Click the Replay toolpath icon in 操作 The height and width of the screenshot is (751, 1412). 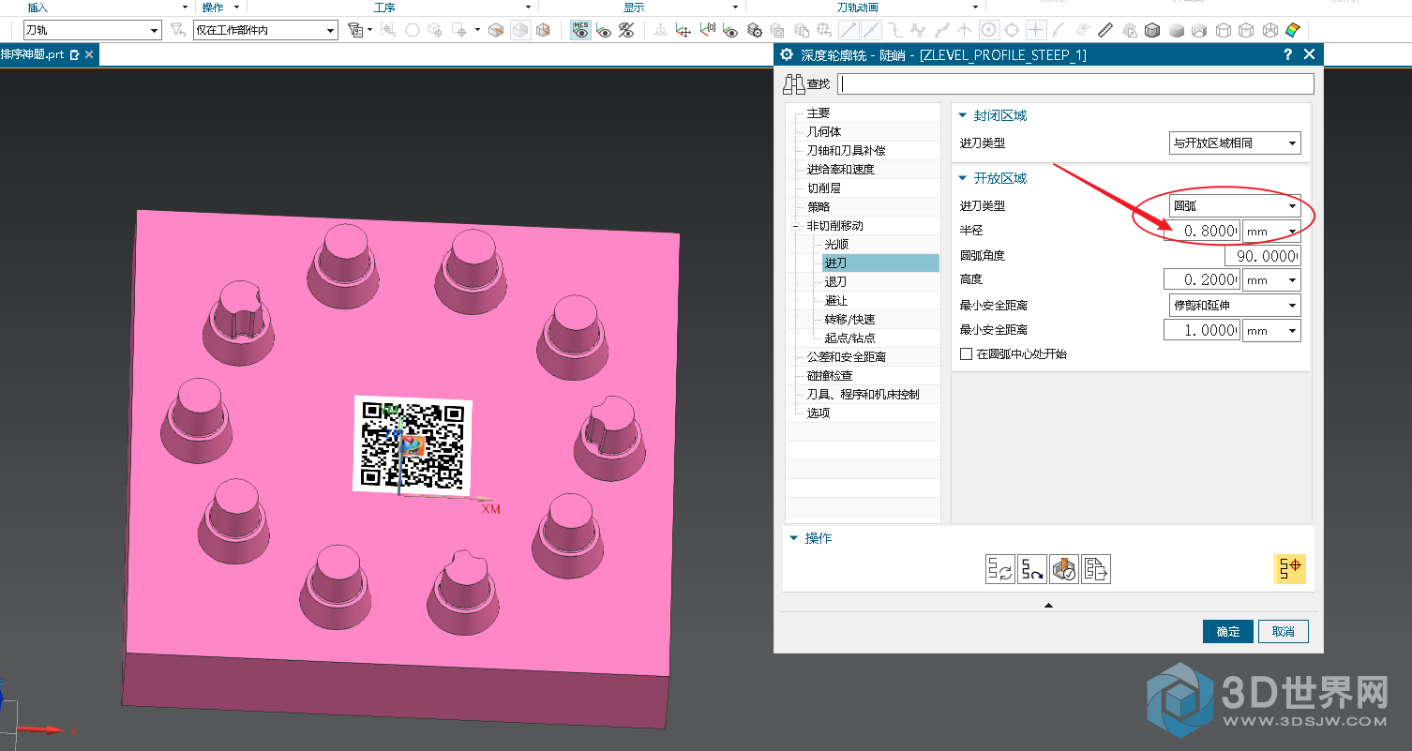pos(1032,568)
